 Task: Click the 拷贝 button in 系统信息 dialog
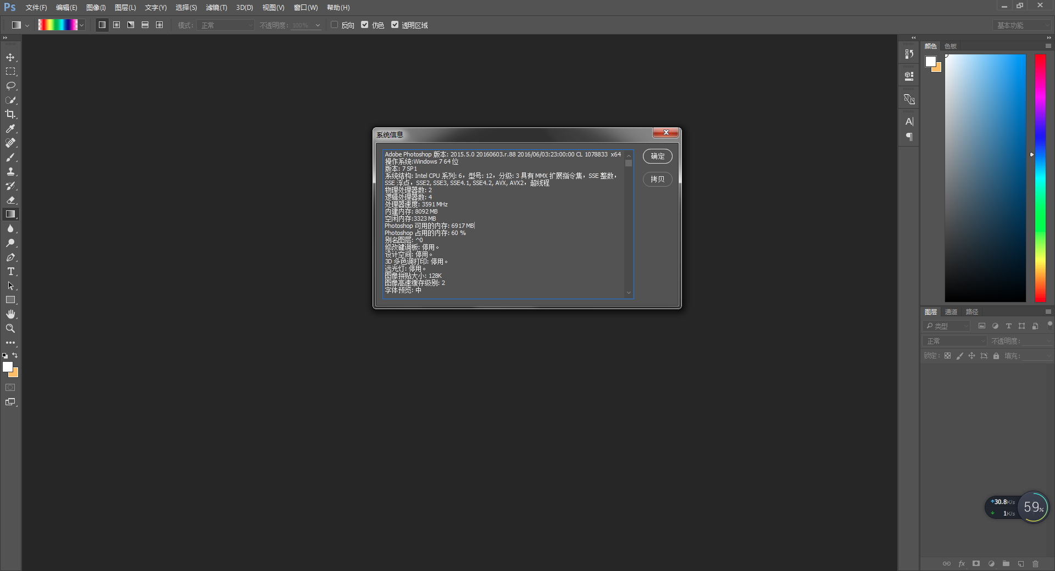[x=658, y=179]
